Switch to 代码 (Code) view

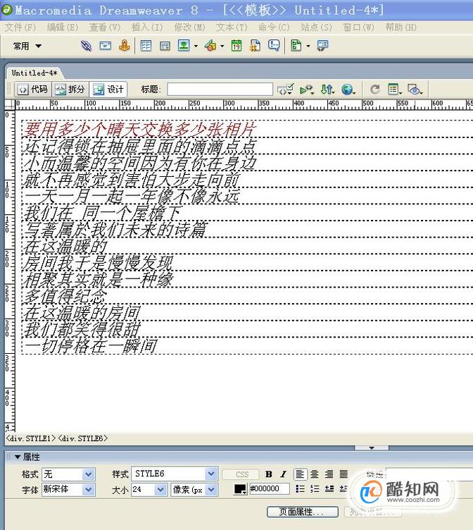tap(33, 90)
